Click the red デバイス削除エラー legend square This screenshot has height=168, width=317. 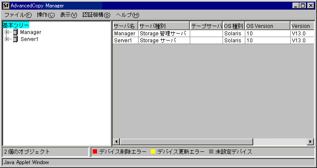95,151
